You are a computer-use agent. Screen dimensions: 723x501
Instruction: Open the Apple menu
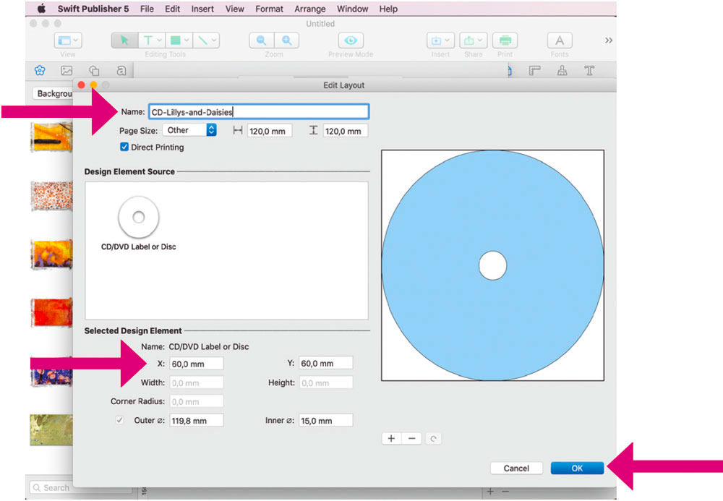click(41, 9)
